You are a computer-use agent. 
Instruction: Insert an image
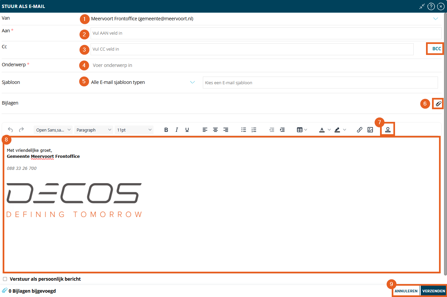click(x=370, y=130)
